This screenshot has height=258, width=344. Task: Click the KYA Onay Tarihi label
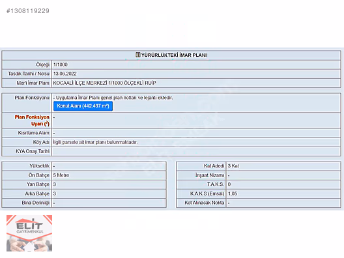33,151
